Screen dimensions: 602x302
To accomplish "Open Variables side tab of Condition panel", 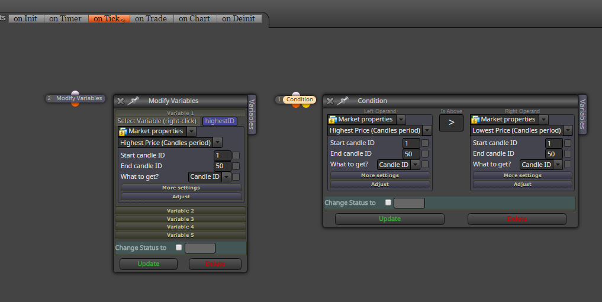I will (582, 114).
